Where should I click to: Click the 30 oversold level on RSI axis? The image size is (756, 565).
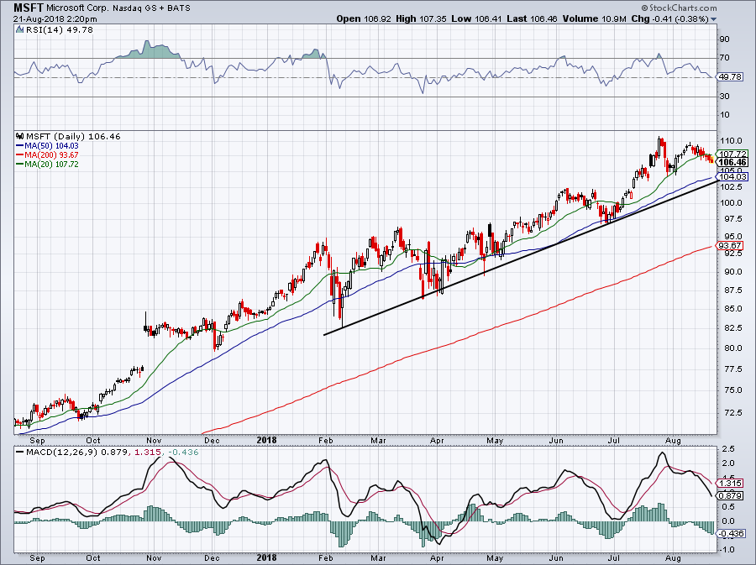[x=724, y=97]
